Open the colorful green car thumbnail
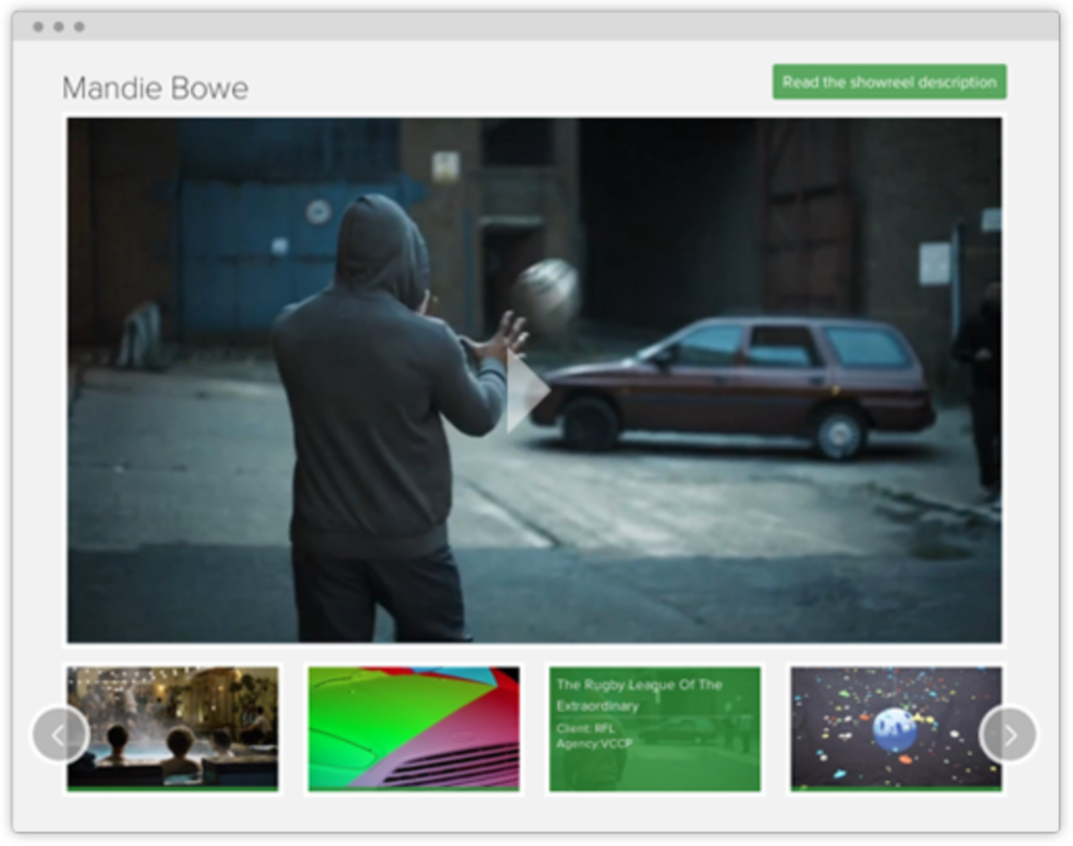 413,729
